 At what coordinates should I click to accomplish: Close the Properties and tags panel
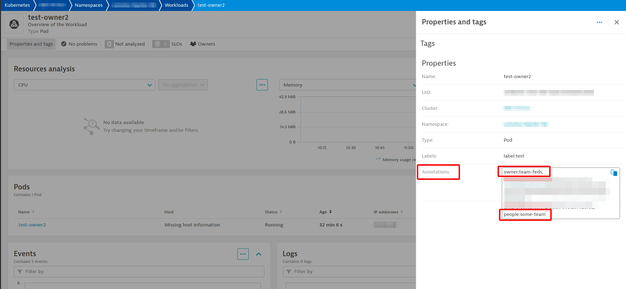click(x=616, y=22)
